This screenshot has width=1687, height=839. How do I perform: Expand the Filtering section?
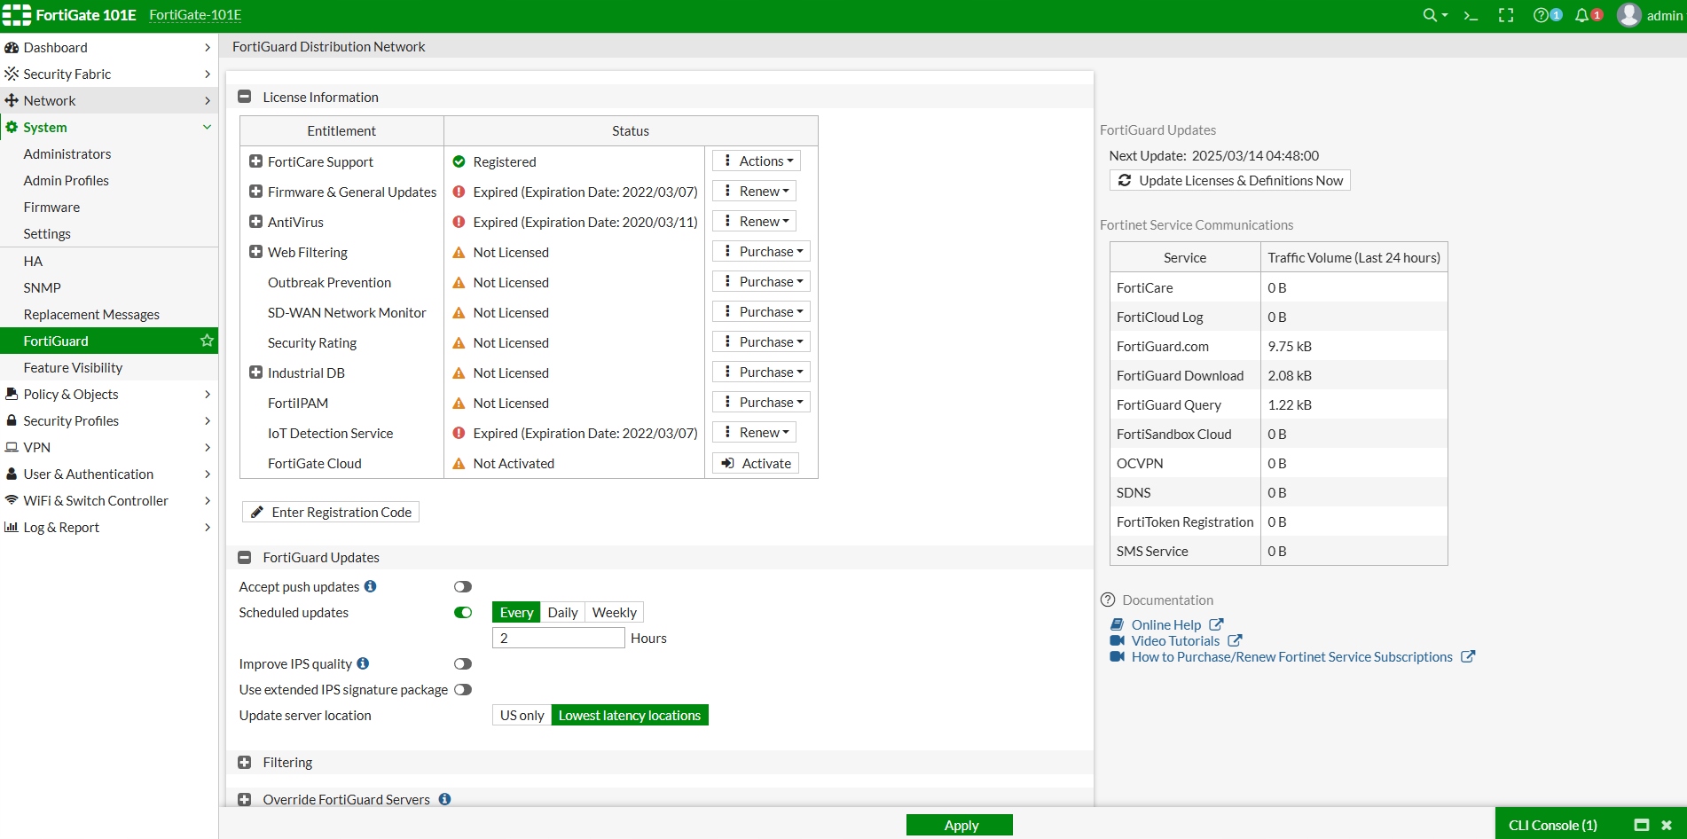[x=245, y=762]
